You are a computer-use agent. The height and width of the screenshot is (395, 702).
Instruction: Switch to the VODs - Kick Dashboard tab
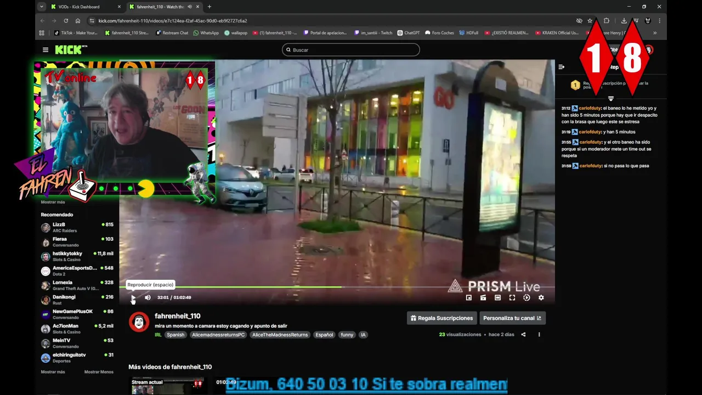[x=80, y=7]
